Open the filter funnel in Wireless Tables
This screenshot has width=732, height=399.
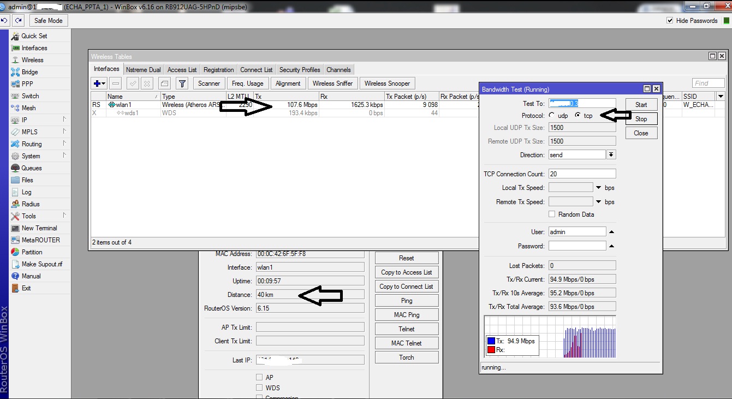(182, 84)
